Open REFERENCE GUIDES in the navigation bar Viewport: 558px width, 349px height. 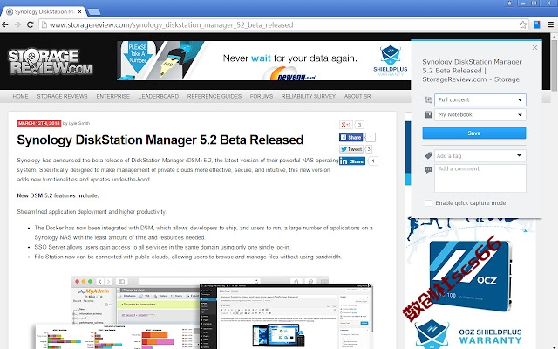pos(214,96)
